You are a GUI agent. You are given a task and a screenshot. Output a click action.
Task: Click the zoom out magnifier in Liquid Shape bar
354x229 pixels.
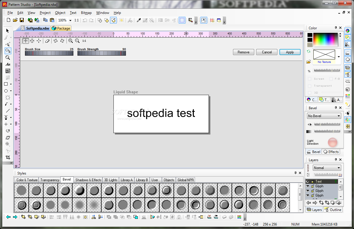[x=77, y=41]
